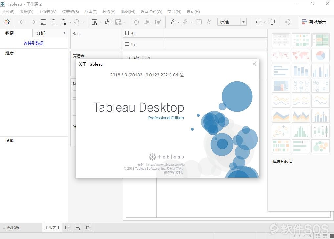Sort descending toolbar icon
Image resolution: width=334 pixels, height=239 pixels.
tap(158, 22)
